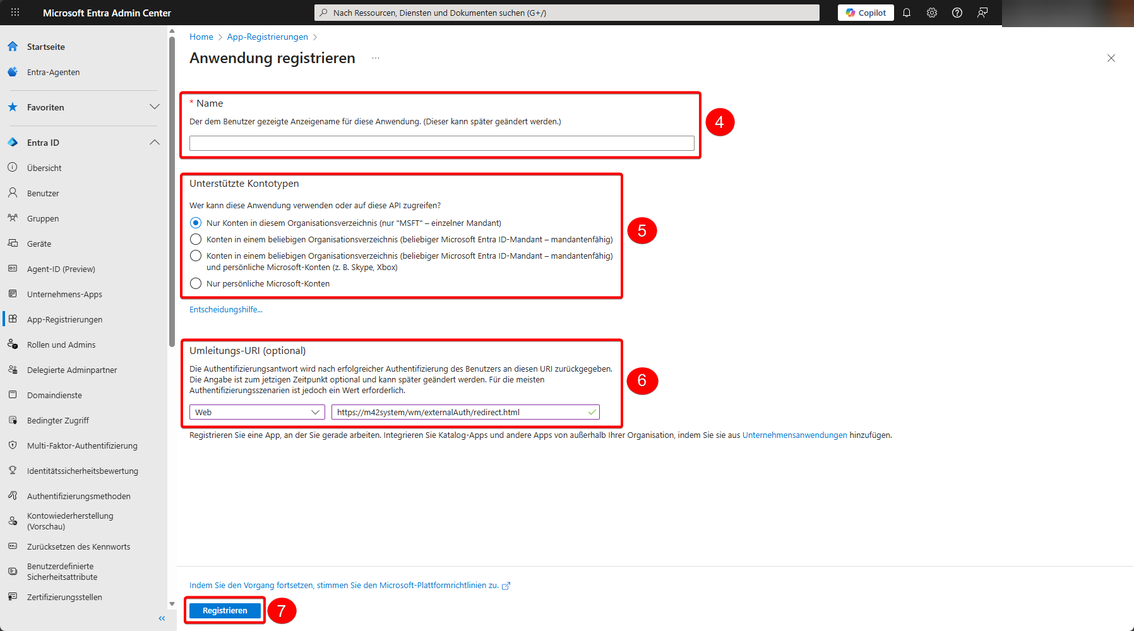Click the help question mark icon
The image size is (1134, 631).
957,13
